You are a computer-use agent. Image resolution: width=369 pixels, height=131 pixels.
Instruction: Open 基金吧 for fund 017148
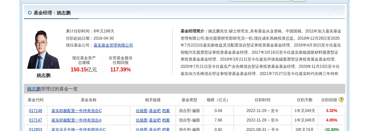coord(155,111)
